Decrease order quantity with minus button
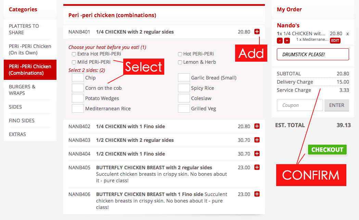Viewport: 359px width, 220px height. pos(280,40)
